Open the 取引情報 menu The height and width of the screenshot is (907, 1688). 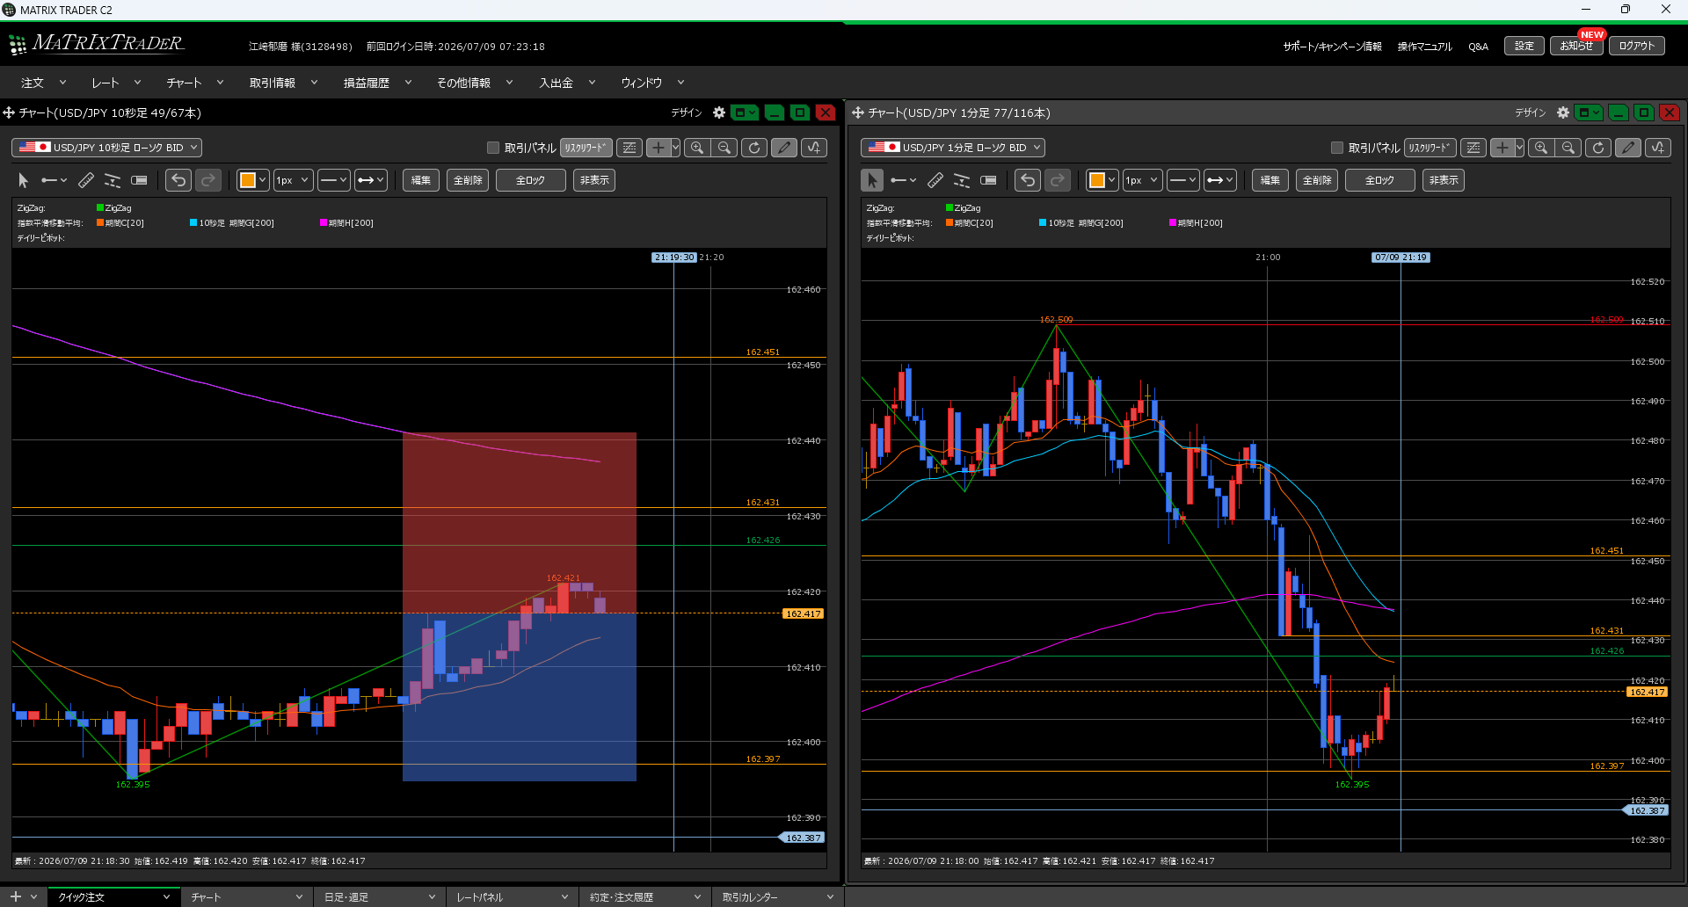pos(283,83)
